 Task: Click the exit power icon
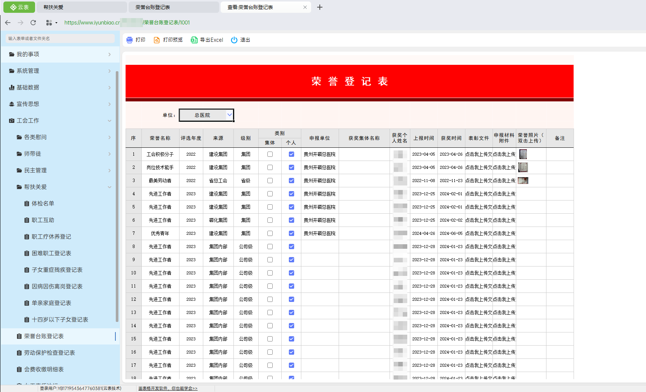[x=234, y=40]
